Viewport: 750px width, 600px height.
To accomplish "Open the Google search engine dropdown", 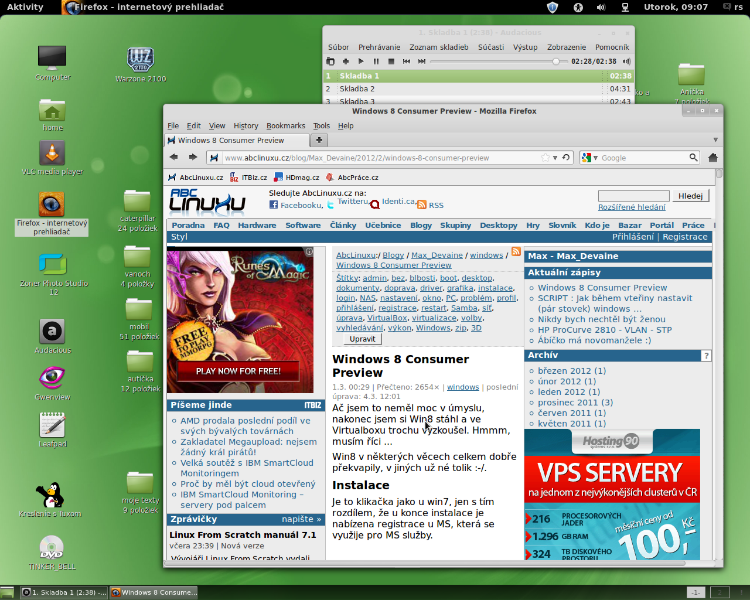I will (589, 158).
